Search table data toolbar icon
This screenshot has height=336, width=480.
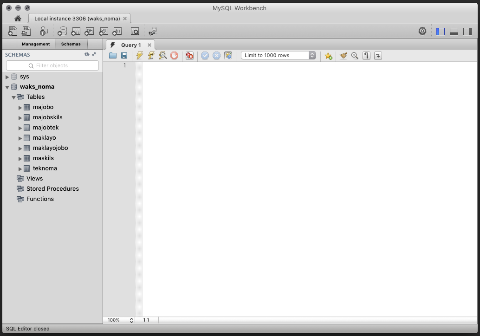pyautogui.click(x=135, y=31)
